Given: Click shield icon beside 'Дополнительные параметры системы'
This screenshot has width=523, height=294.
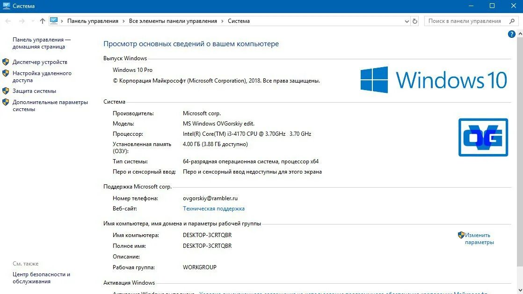Looking at the screenshot, I should click(6, 102).
